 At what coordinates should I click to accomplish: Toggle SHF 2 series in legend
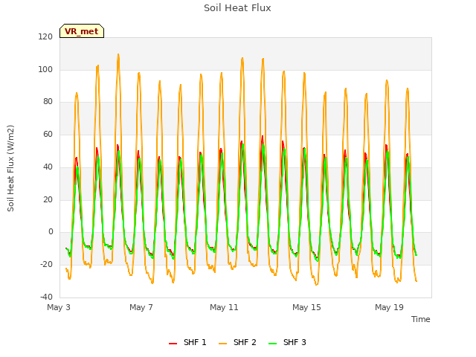pyautogui.click(x=237, y=342)
